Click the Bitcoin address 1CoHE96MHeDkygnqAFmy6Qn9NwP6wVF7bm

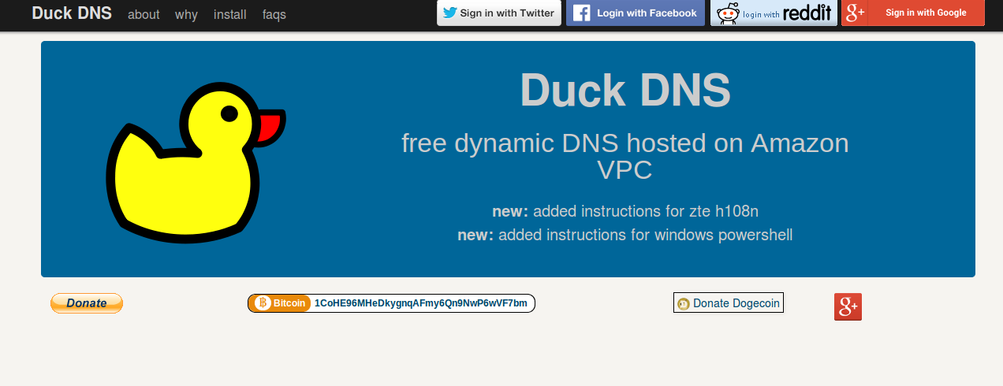coord(420,303)
